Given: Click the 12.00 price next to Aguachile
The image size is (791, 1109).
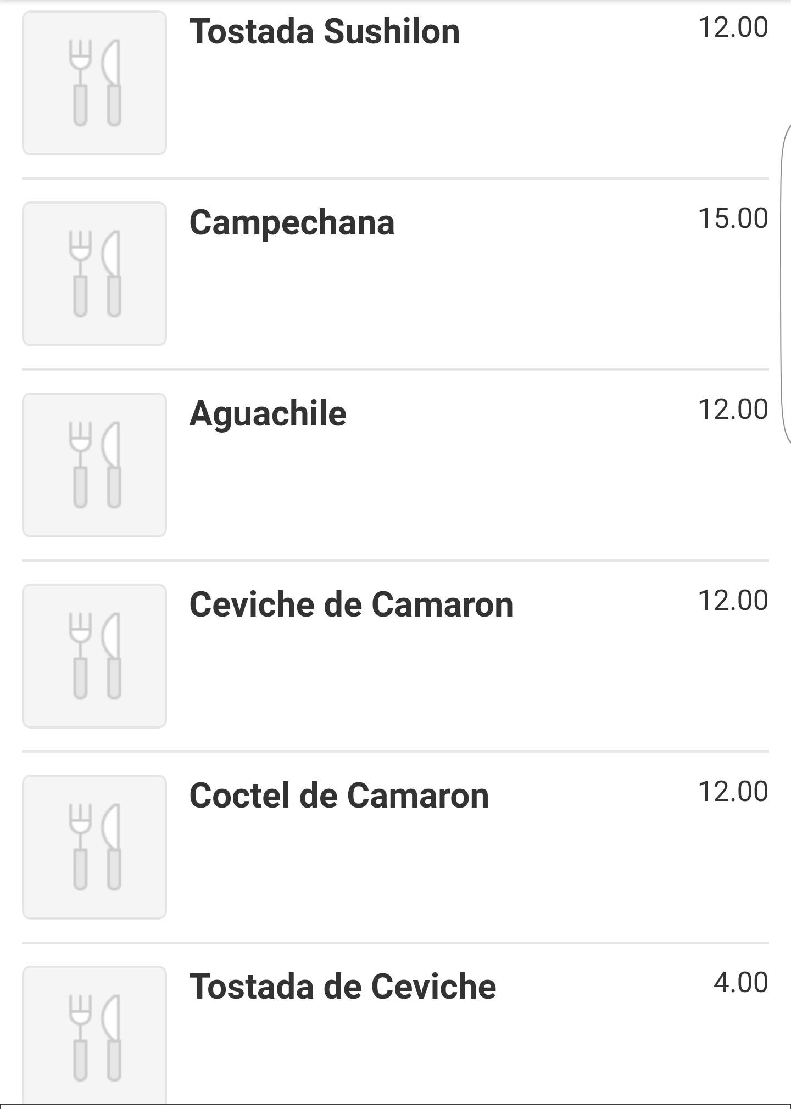Looking at the screenshot, I should (x=733, y=410).
